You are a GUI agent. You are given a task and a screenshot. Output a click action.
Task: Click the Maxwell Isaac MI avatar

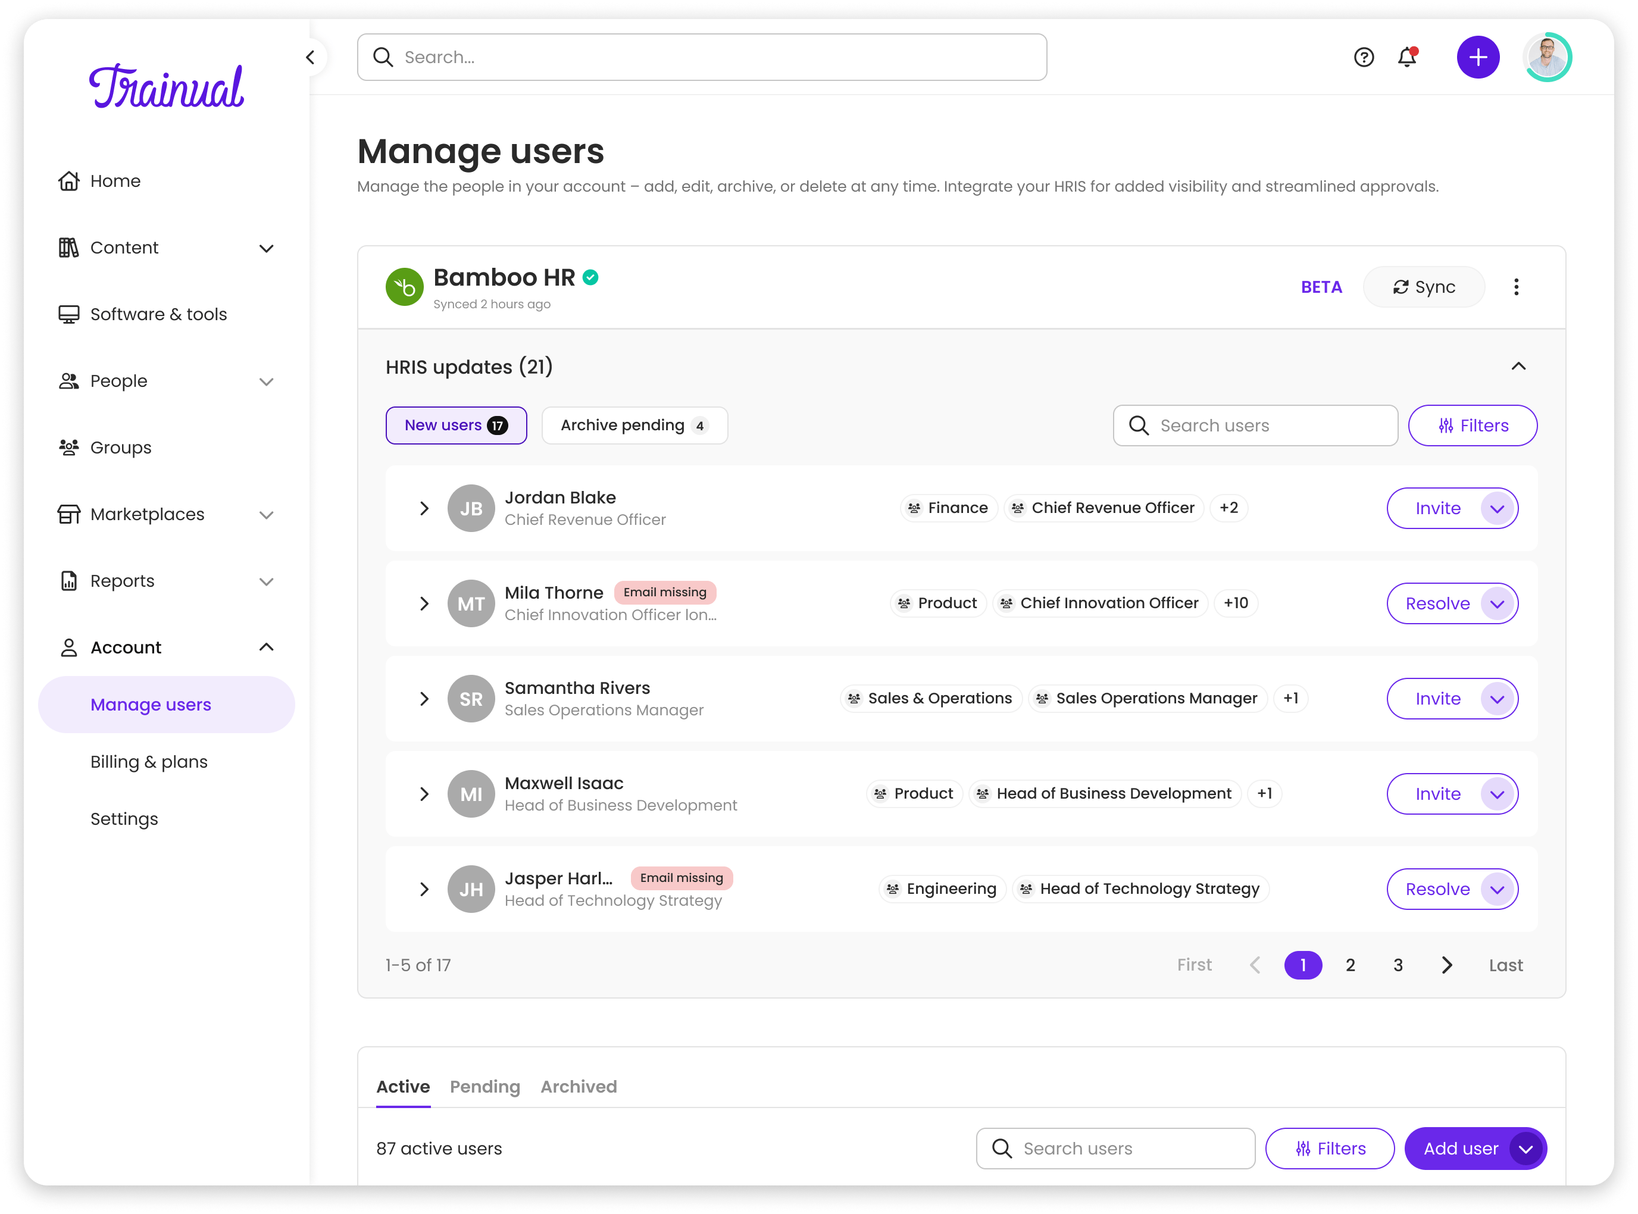click(471, 794)
